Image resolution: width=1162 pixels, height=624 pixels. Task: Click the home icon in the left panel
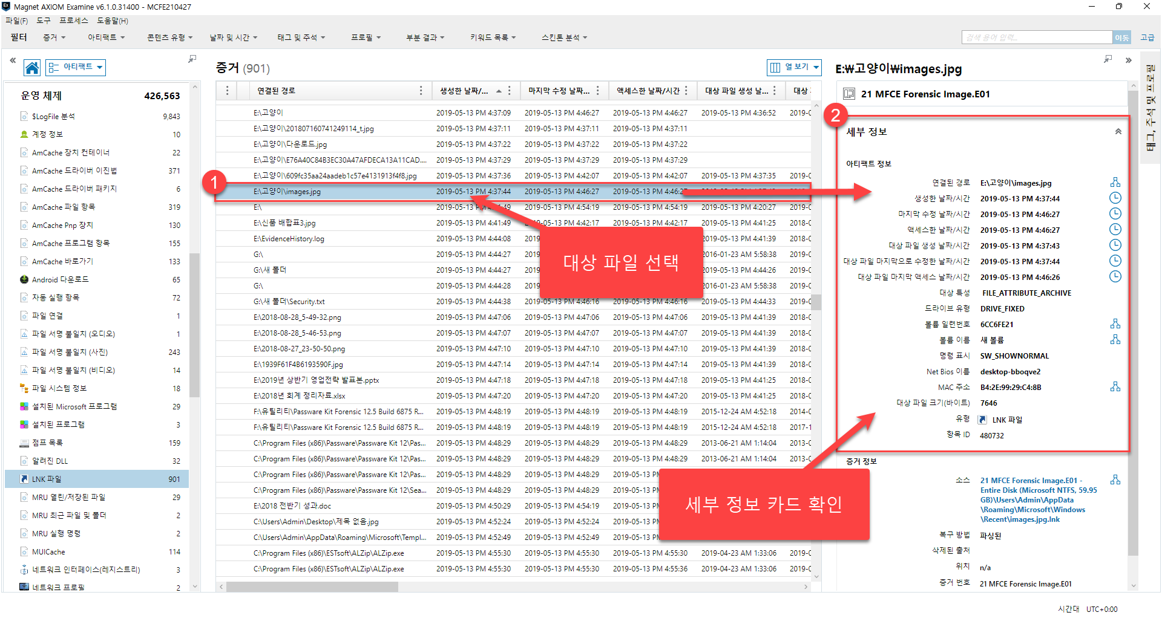pyautogui.click(x=32, y=67)
